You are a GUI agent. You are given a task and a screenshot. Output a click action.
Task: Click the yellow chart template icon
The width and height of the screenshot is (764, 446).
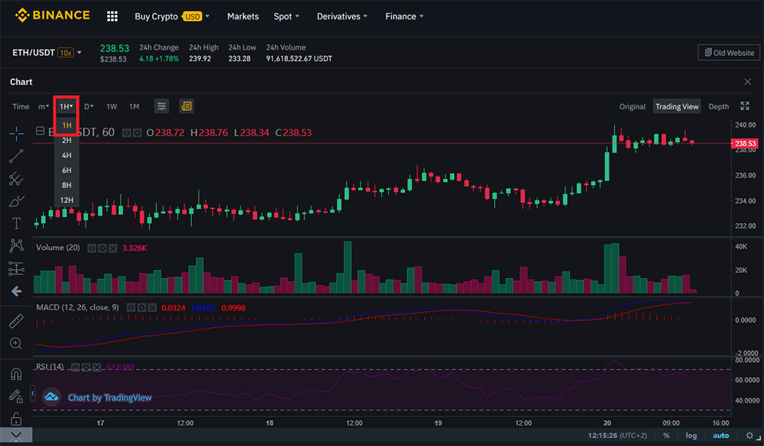pos(187,106)
